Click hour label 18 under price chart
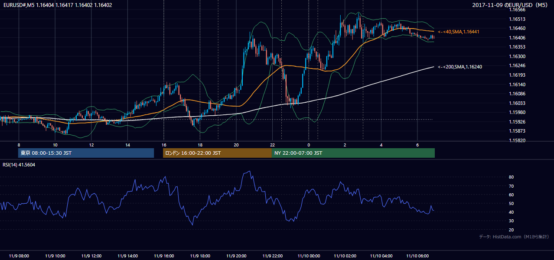This screenshot has height=260, width=554. [x=200, y=145]
